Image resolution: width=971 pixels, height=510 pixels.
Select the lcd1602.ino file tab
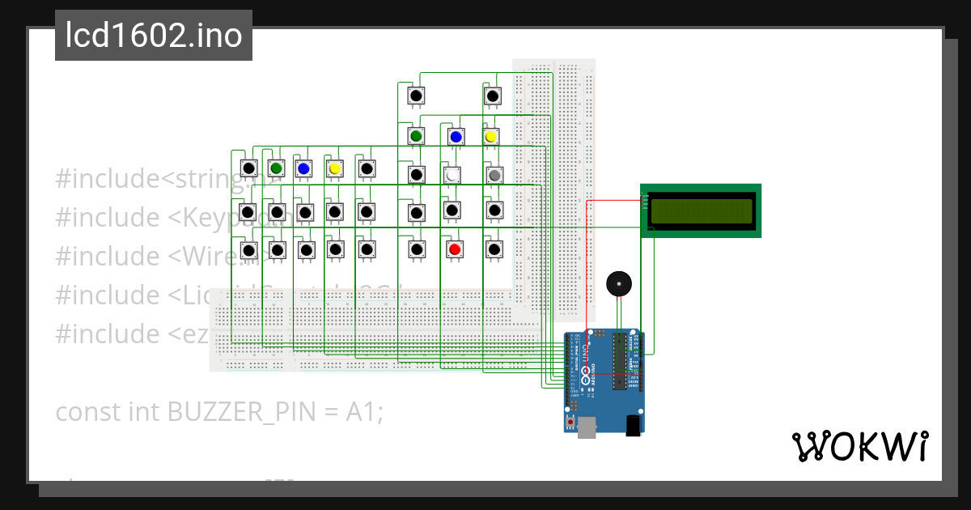point(152,34)
